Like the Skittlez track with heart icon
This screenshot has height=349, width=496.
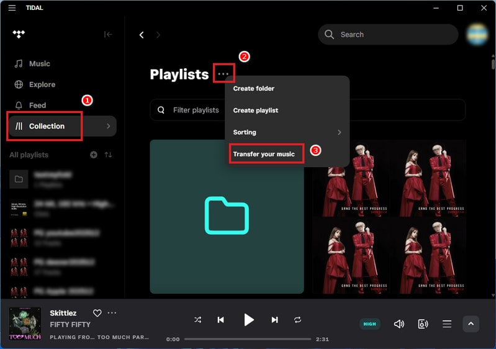(97, 313)
